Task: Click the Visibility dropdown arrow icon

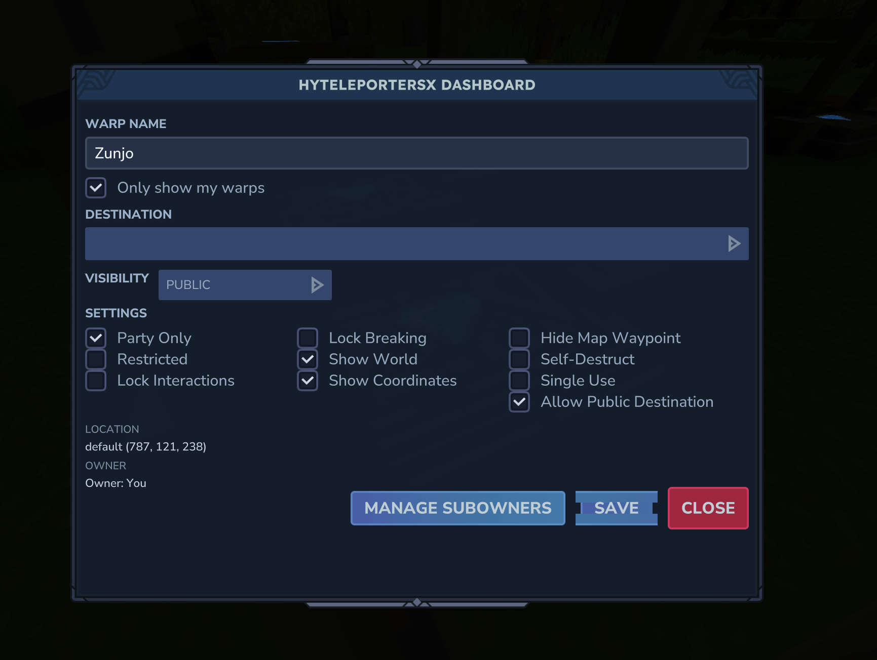Action: coord(317,285)
